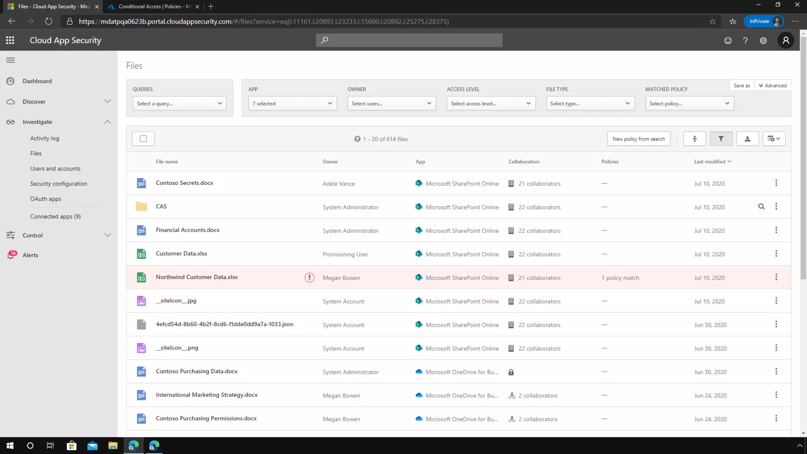Click the hide filters collapse icon
The width and height of the screenshot is (807, 454).
(x=694, y=139)
